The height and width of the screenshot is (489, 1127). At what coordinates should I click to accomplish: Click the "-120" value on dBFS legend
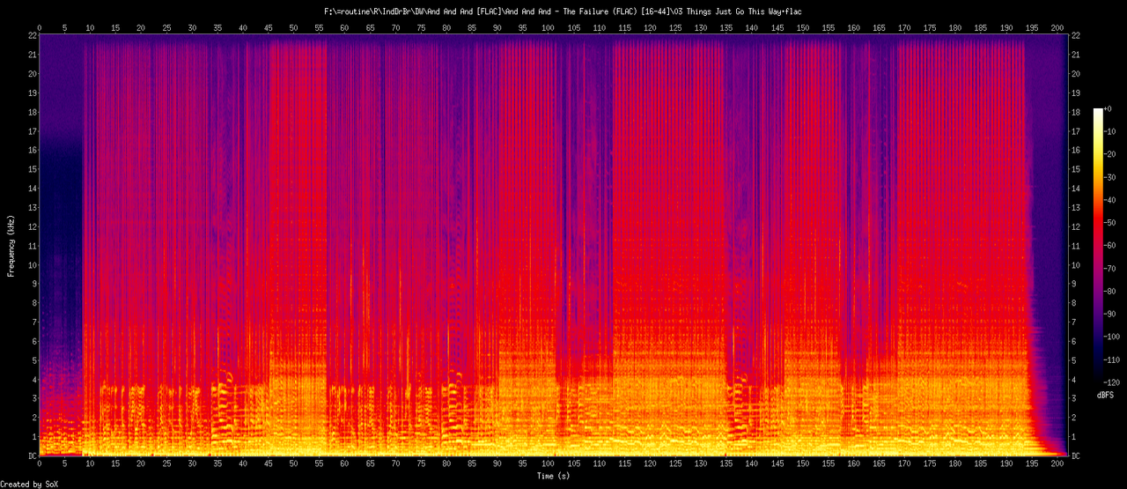click(x=1113, y=382)
